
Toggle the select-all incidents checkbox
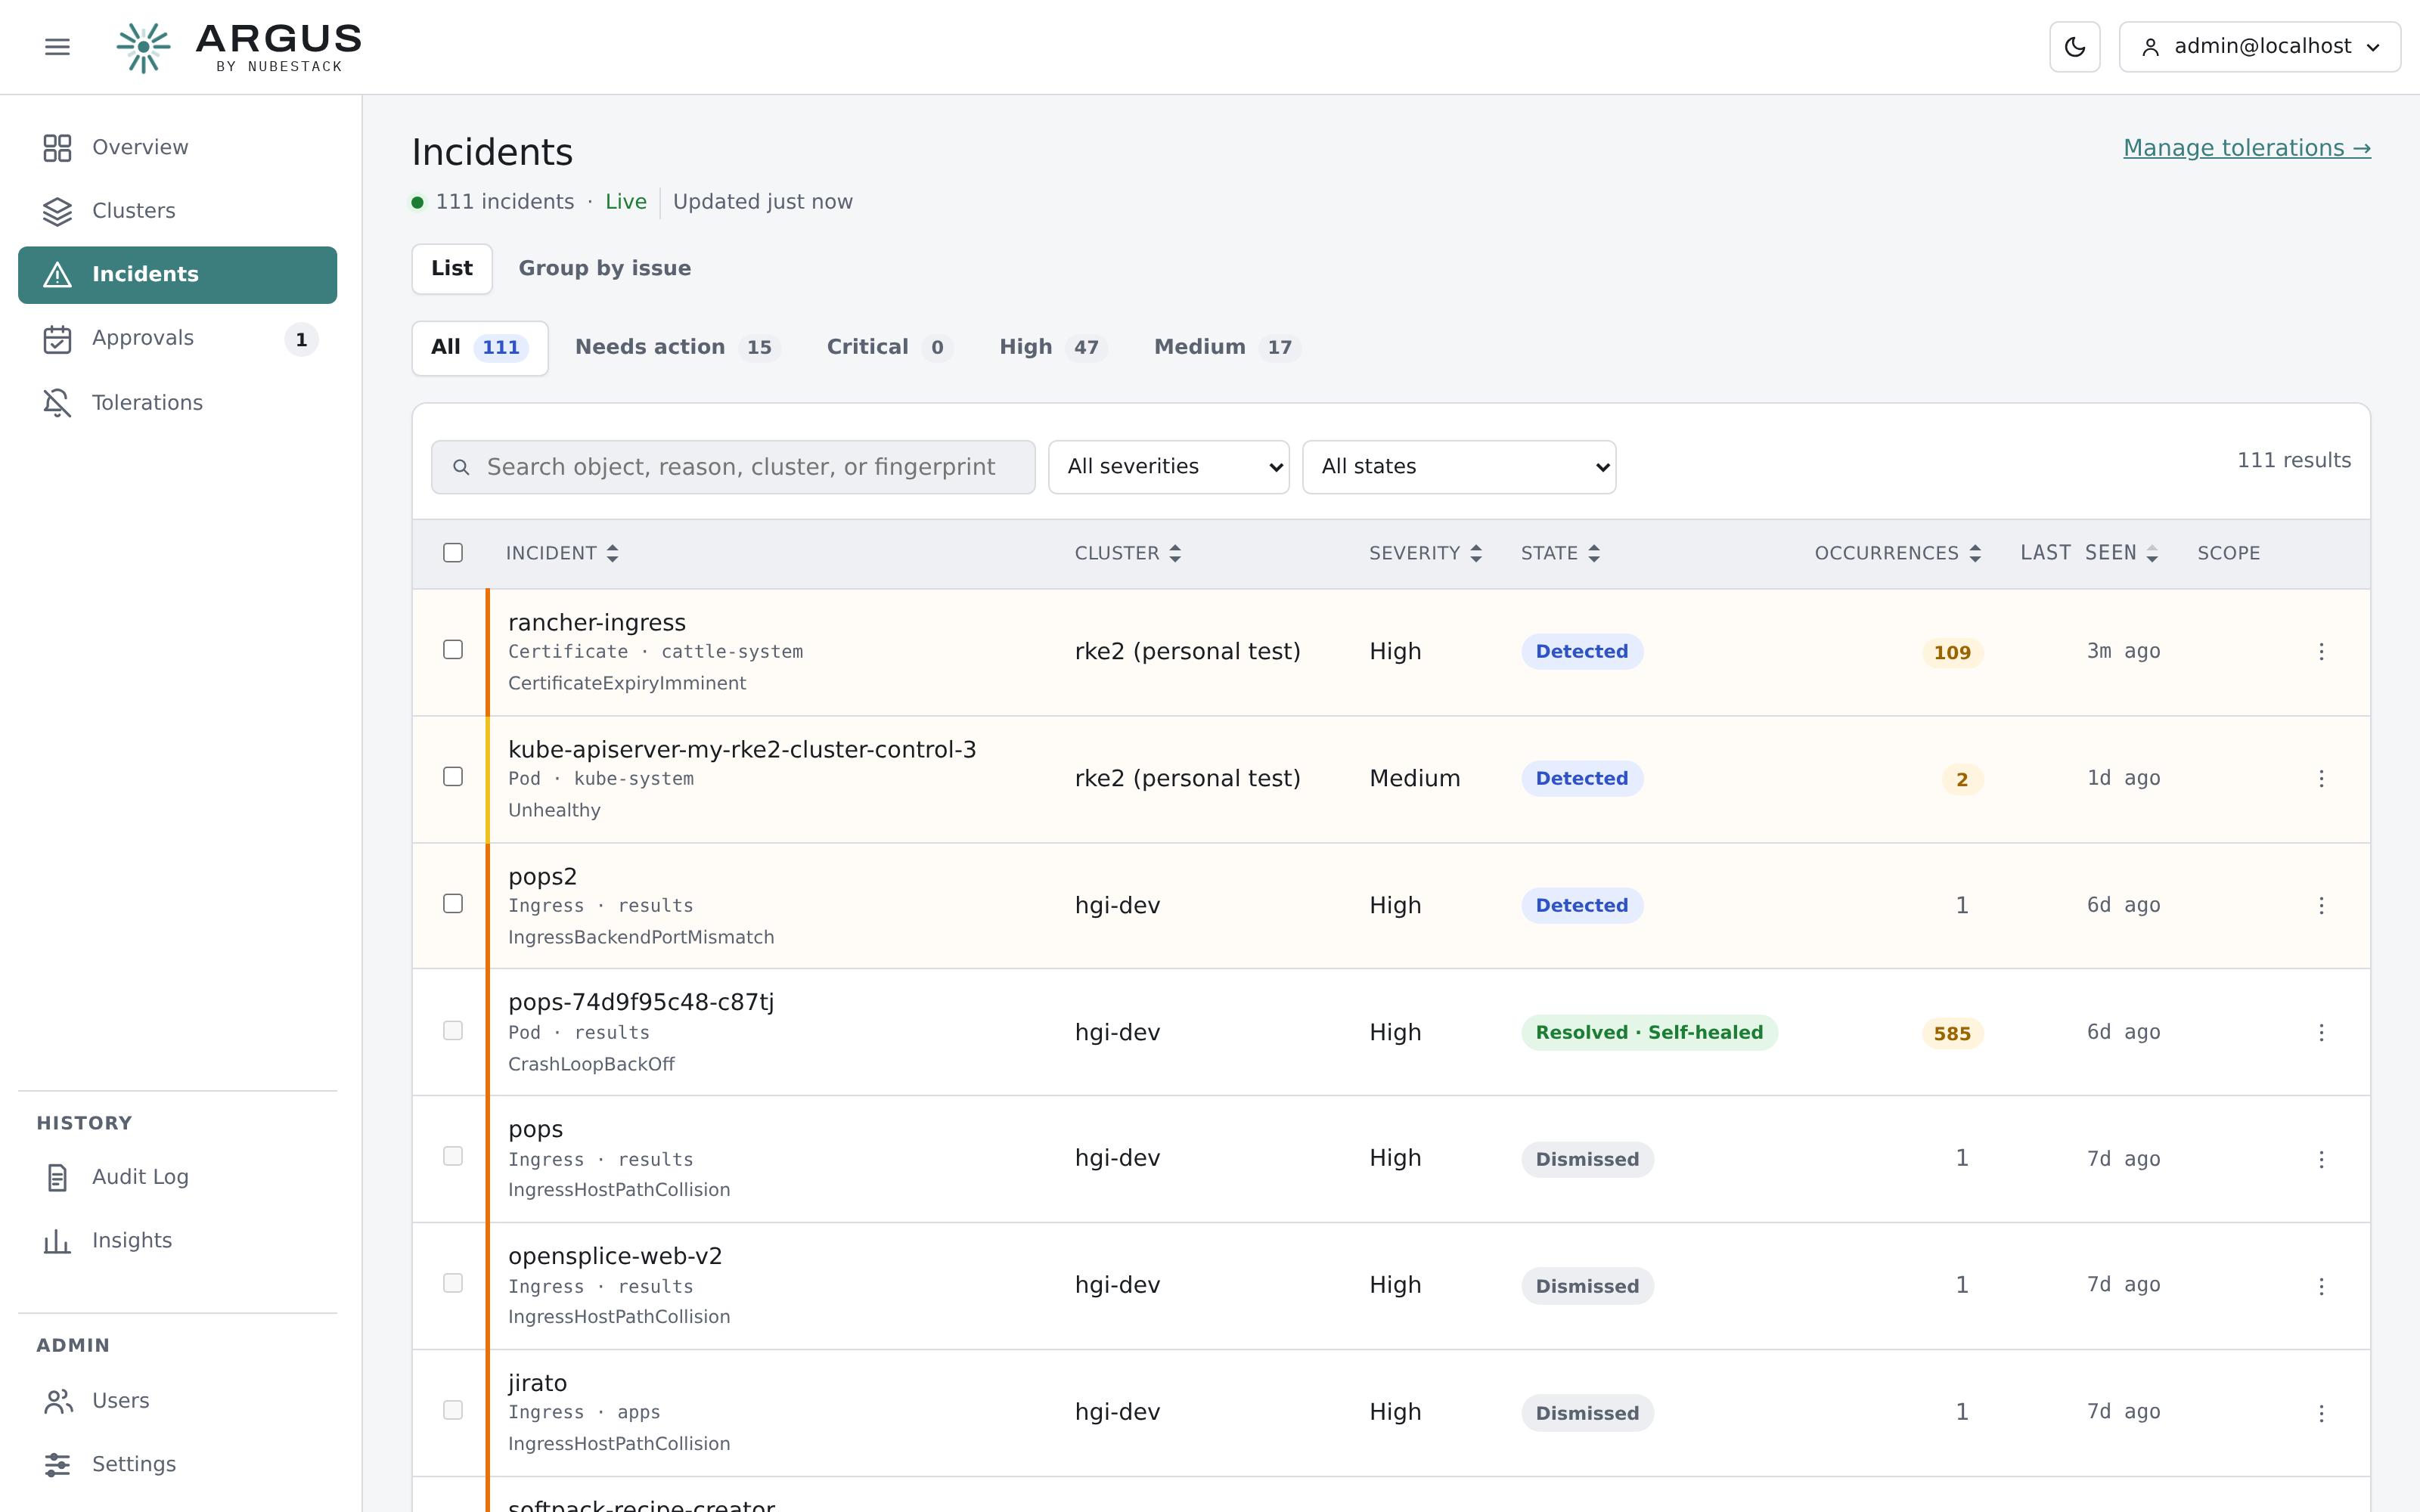tap(453, 553)
